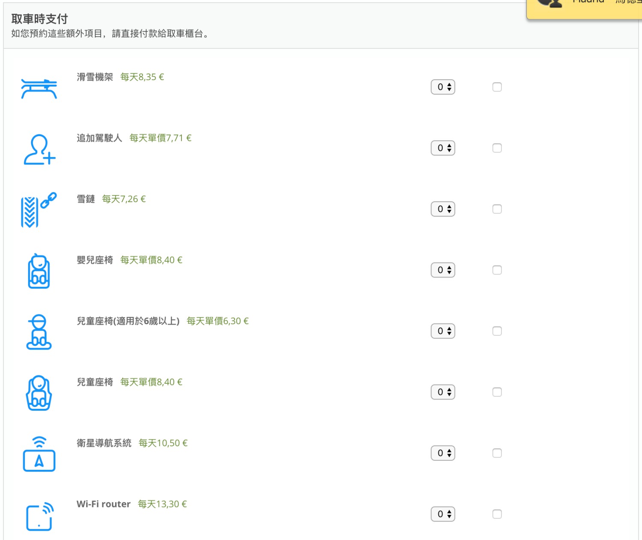Open quantity dropdown for 雪鏈
This screenshot has height=540, width=642.
[x=443, y=209]
